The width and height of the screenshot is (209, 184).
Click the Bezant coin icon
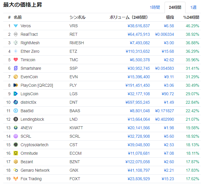coord(16,162)
